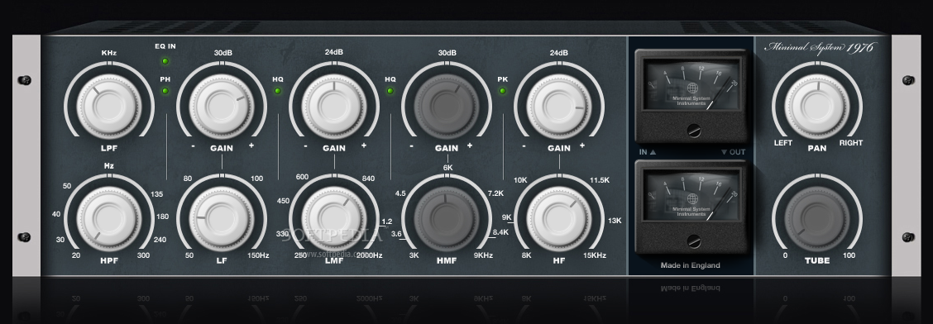Click the 7.2K mark on HMF scale
Viewport: 933px width, 324px height.
click(495, 193)
